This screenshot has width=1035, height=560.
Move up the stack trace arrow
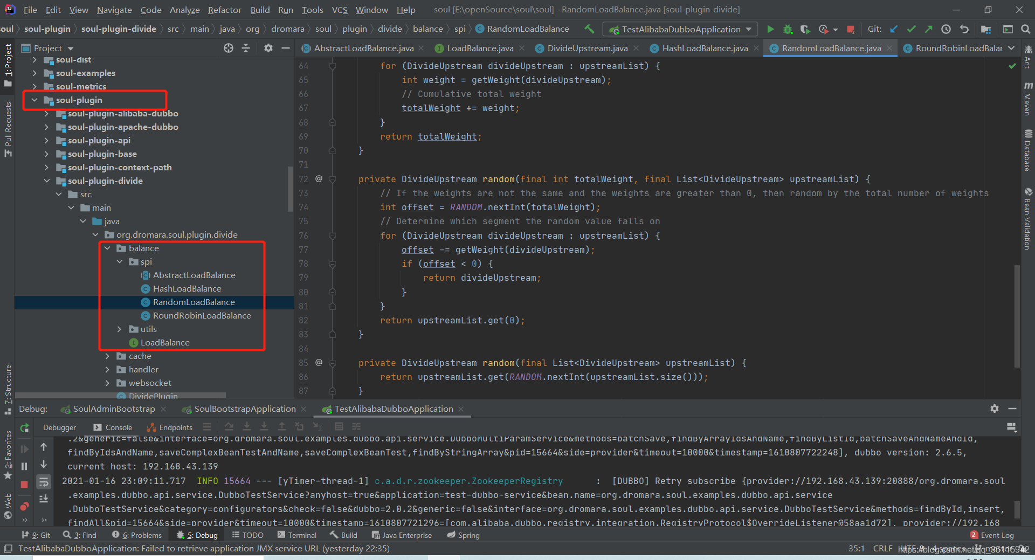click(x=44, y=447)
